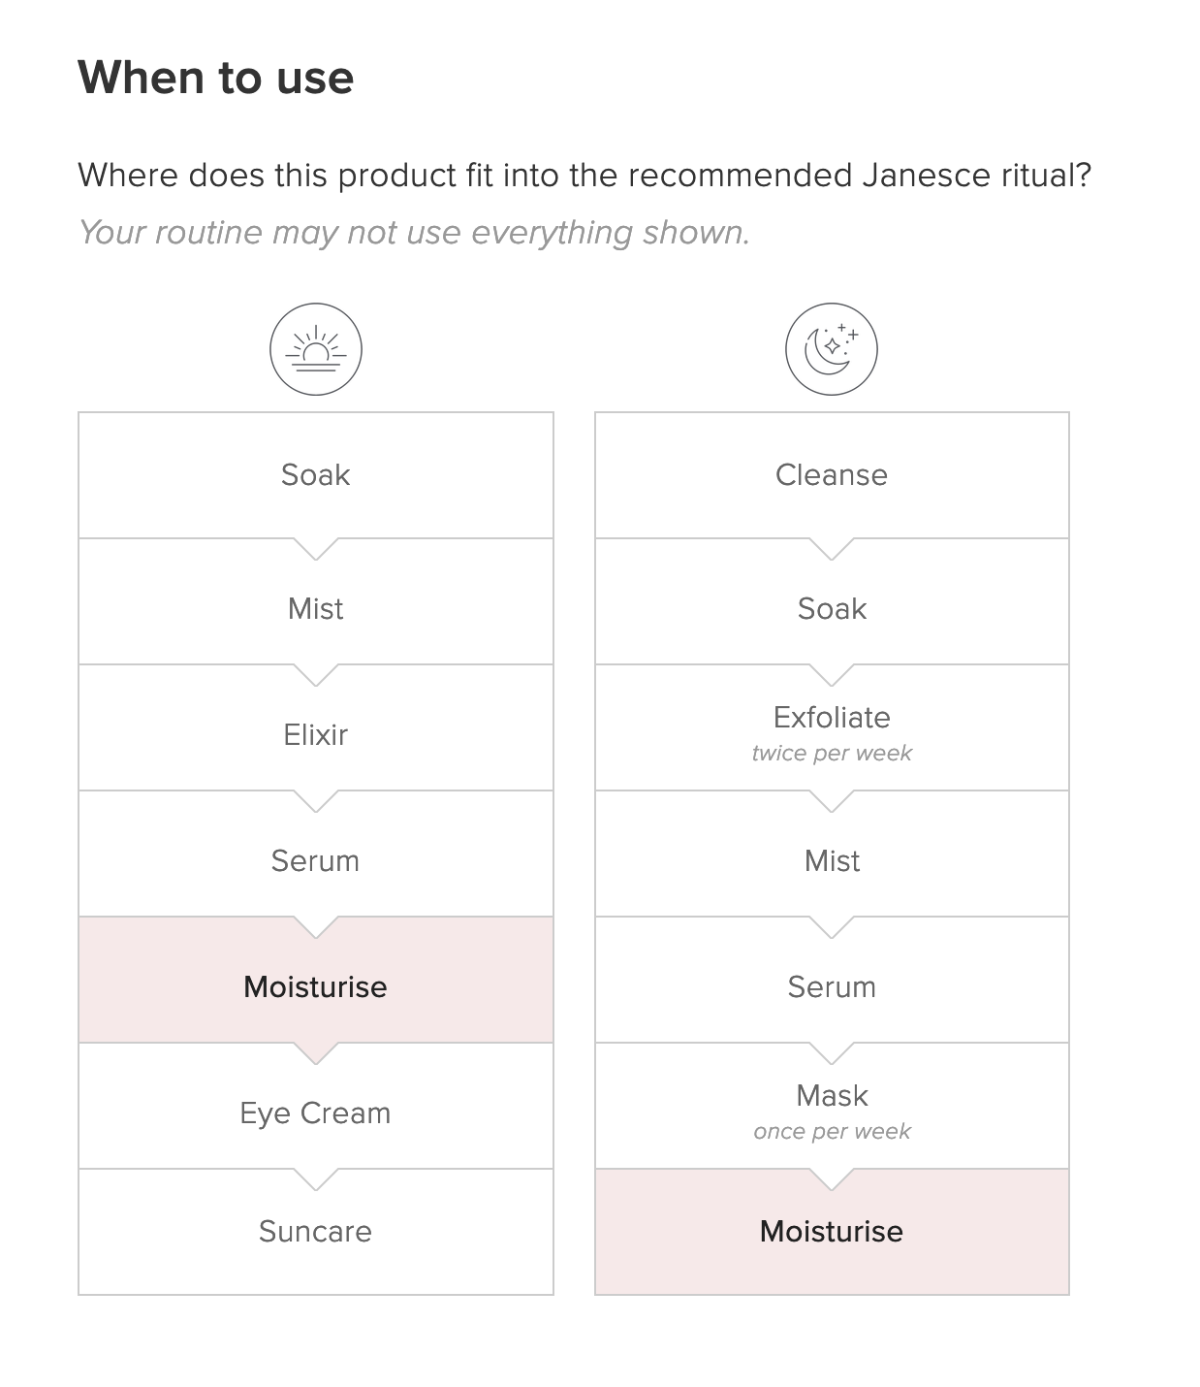Click highlighted Moisturise in morning routine
The height and width of the screenshot is (1387, 1200).
pyautogui.click(x=315, y=986)
